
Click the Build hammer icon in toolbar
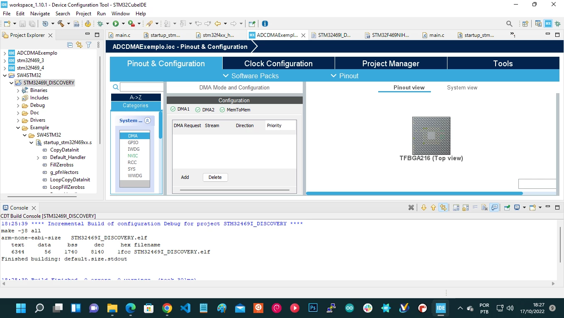[x=61, y=24]
